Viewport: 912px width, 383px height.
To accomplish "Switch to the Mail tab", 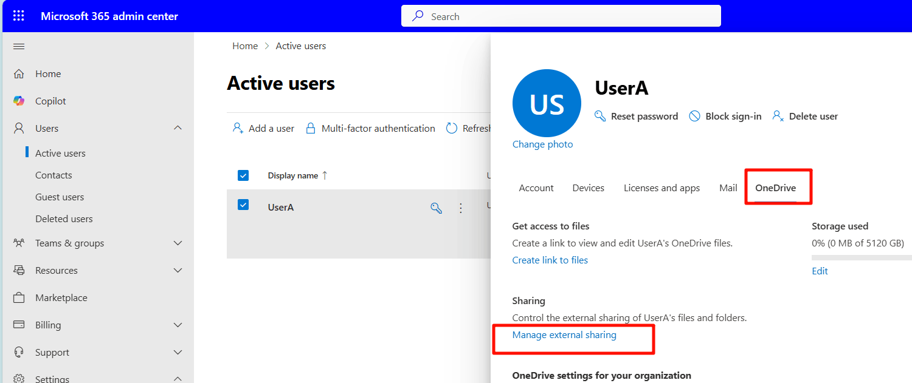I will click(x=728, y=188).
